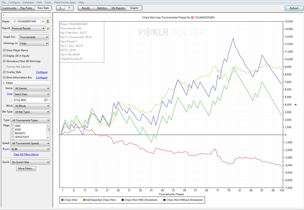Switch to the Statistics tab

pyautogui.click(x=102, y=8)
